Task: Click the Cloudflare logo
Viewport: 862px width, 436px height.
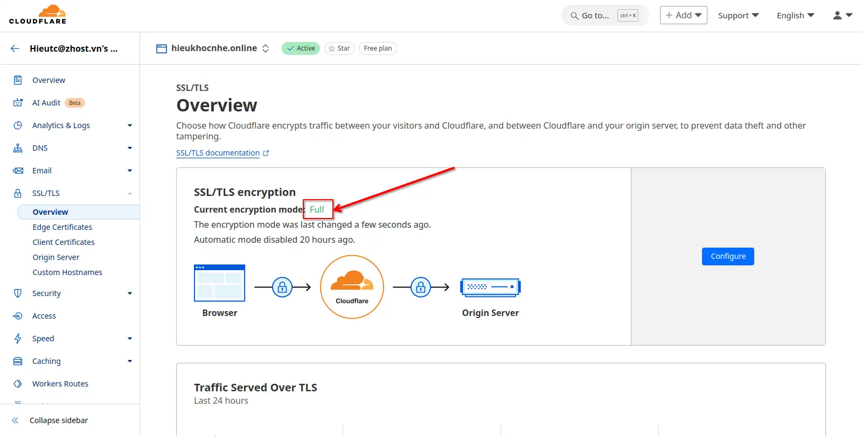Action: [38, 15]
